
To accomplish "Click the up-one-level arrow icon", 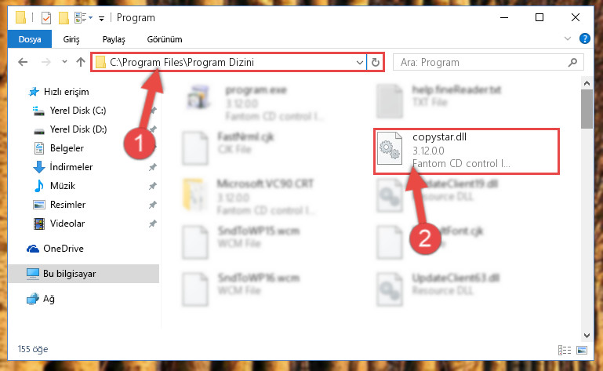I will [x=81, y=62].
